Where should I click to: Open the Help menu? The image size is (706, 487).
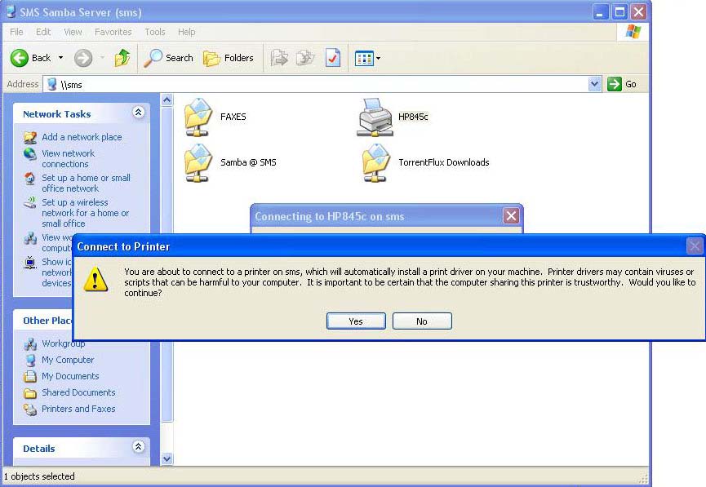coord(186,32)
